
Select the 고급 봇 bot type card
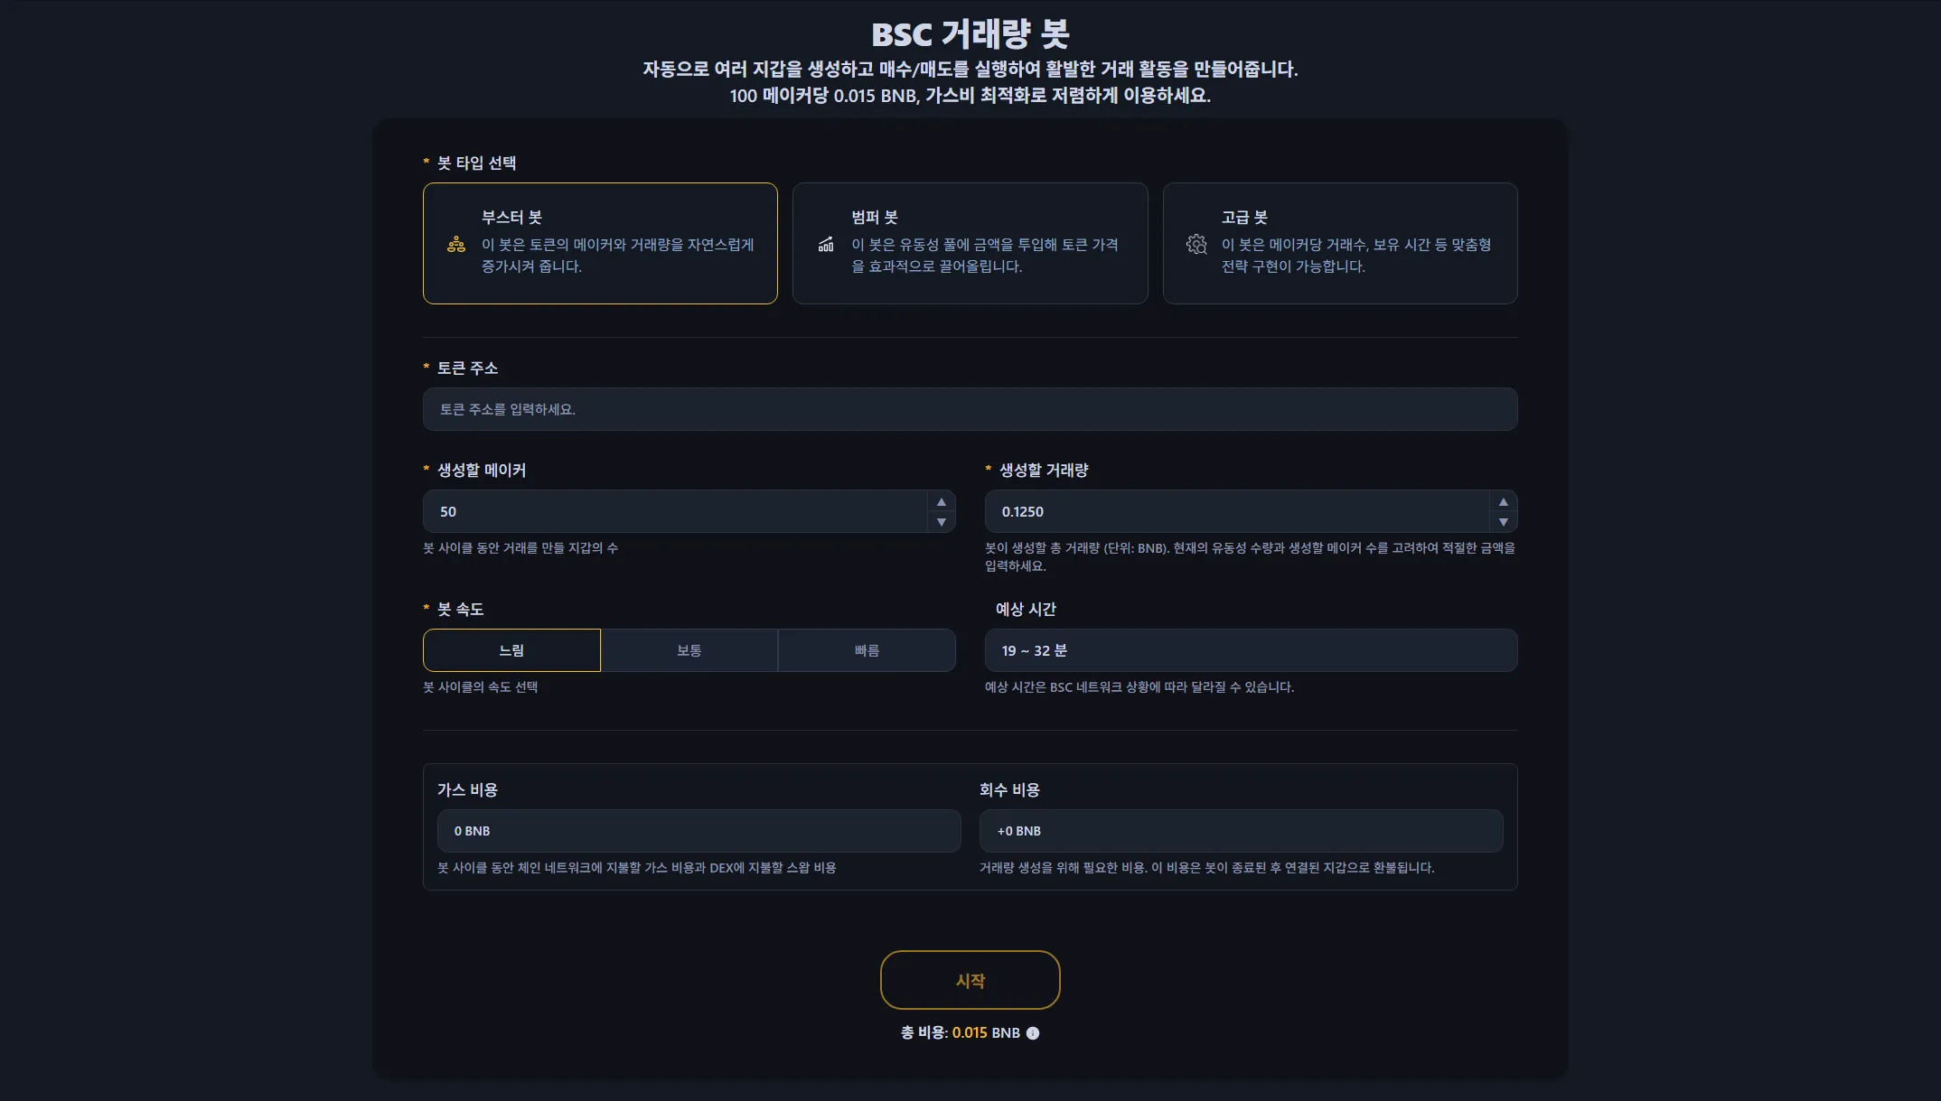click(x=1340, y=244)
